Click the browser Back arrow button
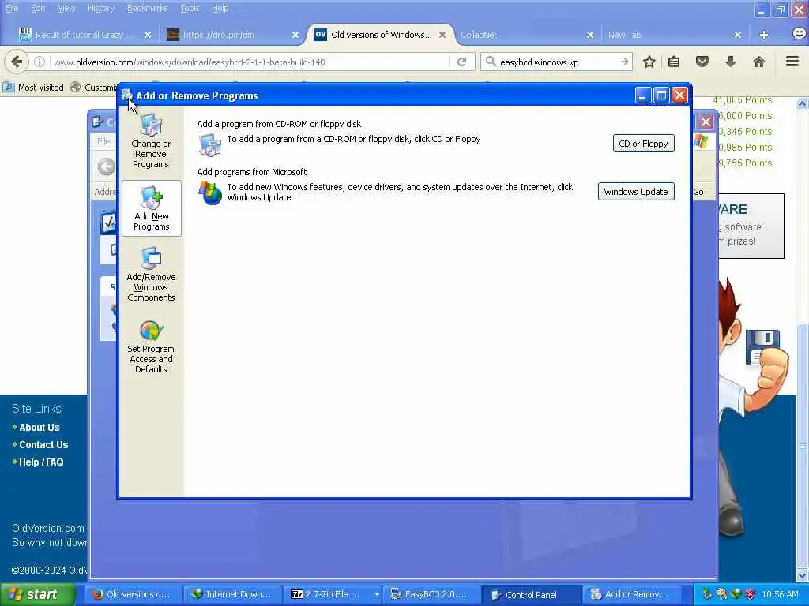Image resolution: width=809 pixels, height=606 pixels. click(x=17, y=62)
